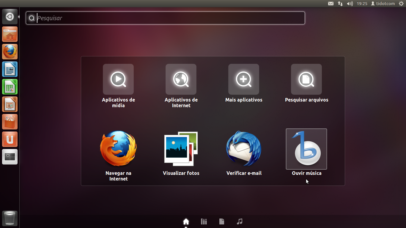Open the sound volume indicator
Screen dimensions: 406x228
point(350,4)
